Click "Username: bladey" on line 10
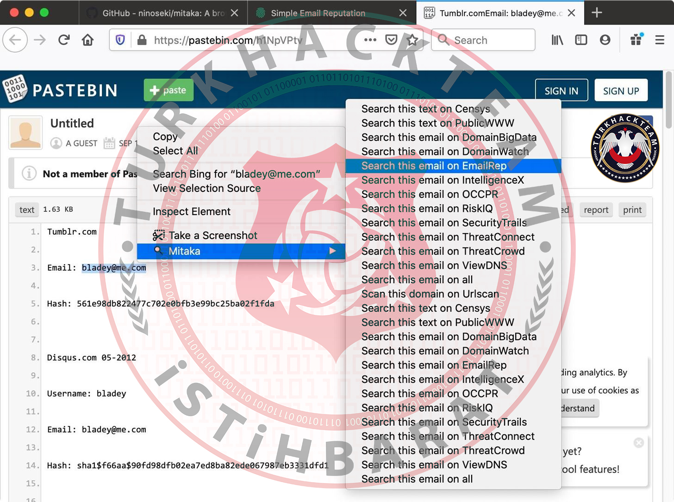Viewport: 674px width, 502px height. [x=87, y=394]
